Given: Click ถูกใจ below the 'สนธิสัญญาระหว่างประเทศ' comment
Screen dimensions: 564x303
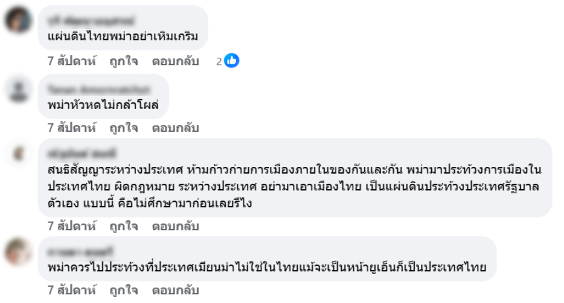Looking at the screenshot, I should pos(123,226).
